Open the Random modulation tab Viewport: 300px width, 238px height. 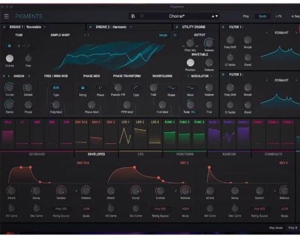point(229,154)
